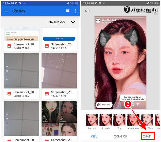Tap the MỞ open button
161x142 pixels.
tap(87, 11)
